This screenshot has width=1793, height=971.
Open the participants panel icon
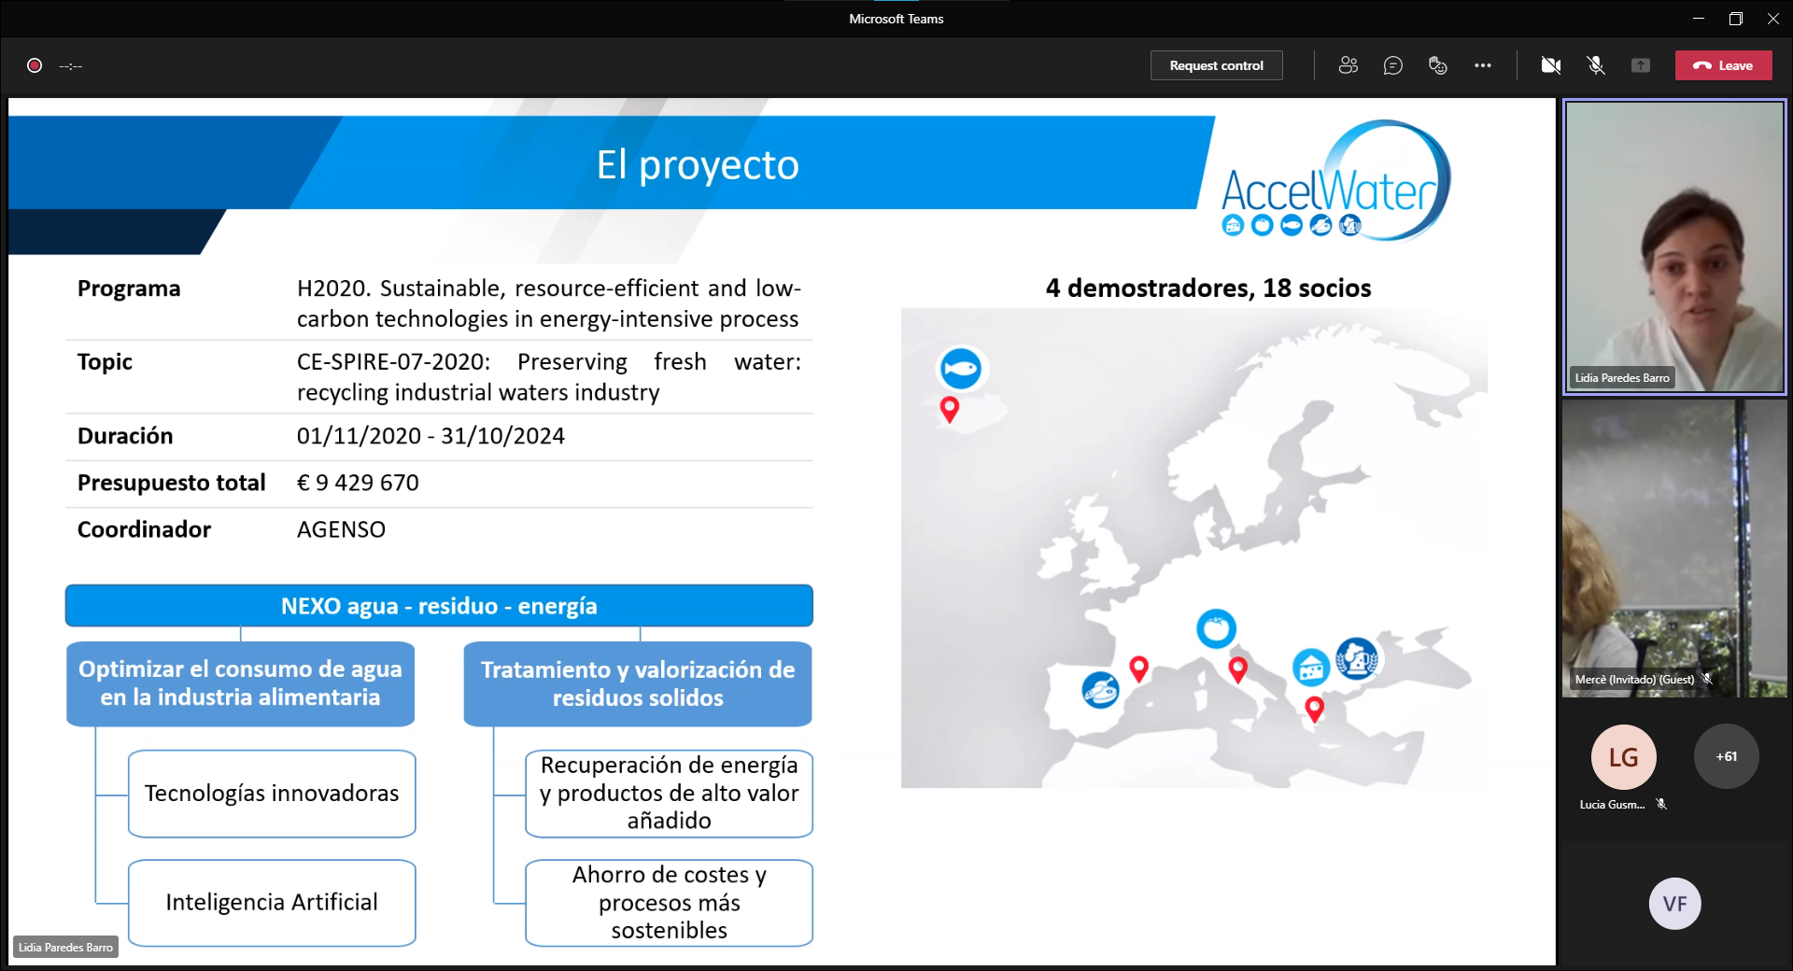coord(1348,65)
